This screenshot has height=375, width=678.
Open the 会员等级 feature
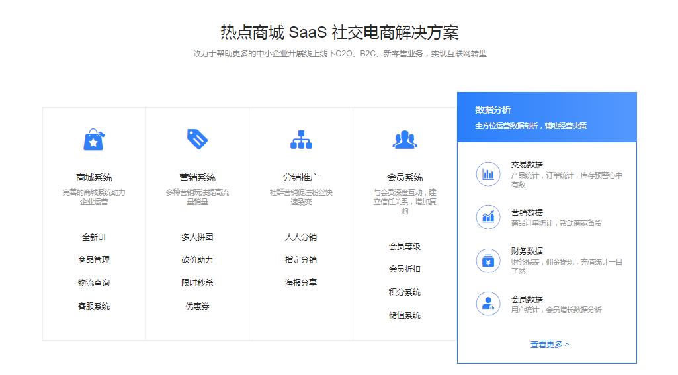(x=405, y=247)
